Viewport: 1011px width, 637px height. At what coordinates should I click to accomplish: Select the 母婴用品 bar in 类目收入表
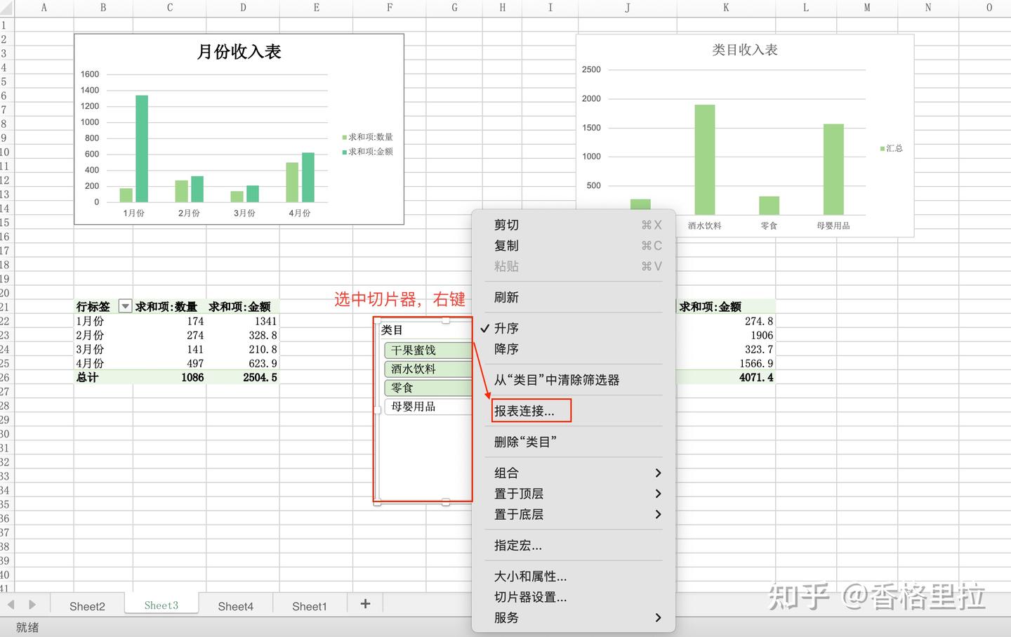pos(833,169)
